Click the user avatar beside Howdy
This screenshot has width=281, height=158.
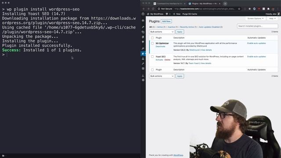click(x=278, y=14)
